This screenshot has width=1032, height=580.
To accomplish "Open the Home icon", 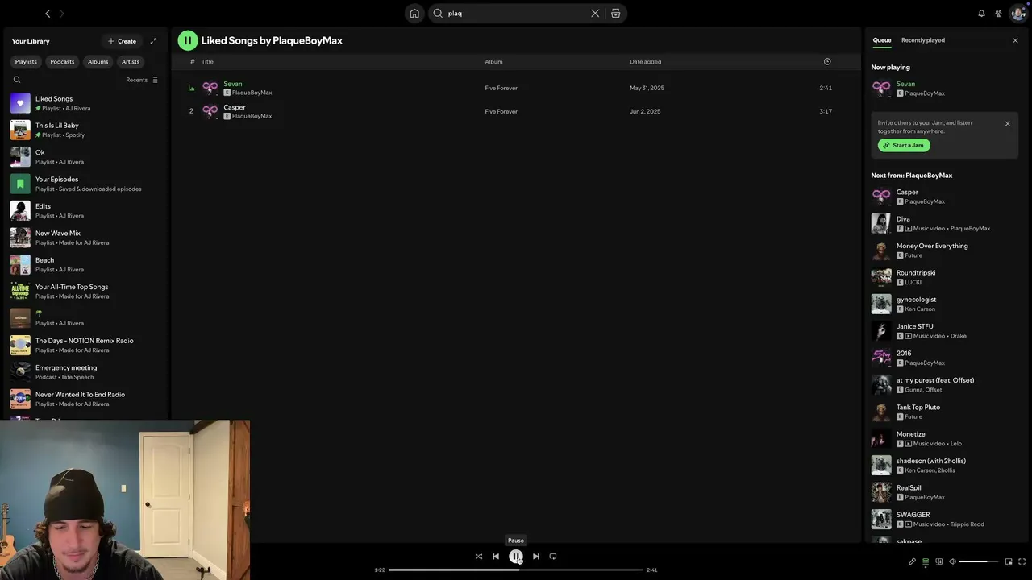I will coord(414,14).
